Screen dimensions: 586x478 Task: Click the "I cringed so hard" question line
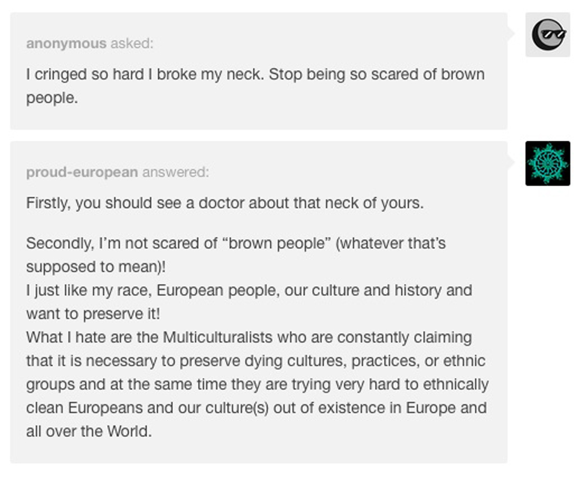tap(255, 74)
